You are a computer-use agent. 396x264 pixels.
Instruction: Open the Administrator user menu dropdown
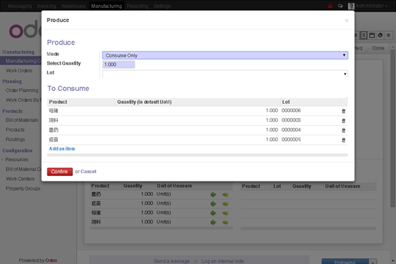click(371, 5)
